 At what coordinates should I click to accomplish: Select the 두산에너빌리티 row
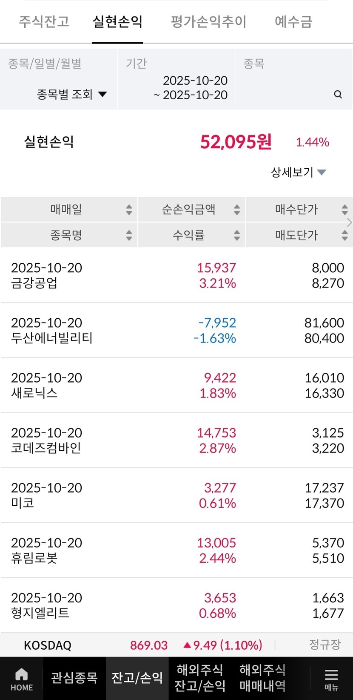coord(176,331)
